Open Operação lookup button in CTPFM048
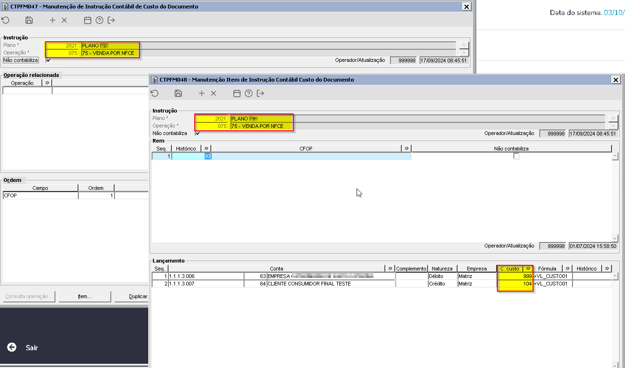The height and width of the screenshot is (368, 625). tap(613, 126)
